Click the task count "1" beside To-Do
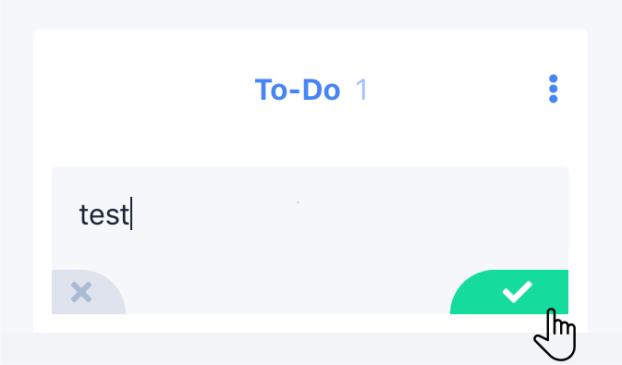 coord(361,90)
